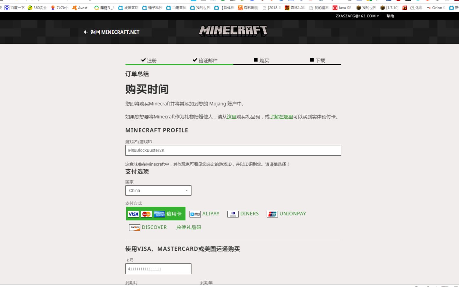
Task: Click the Visa card icon
Action: (133, 214)
